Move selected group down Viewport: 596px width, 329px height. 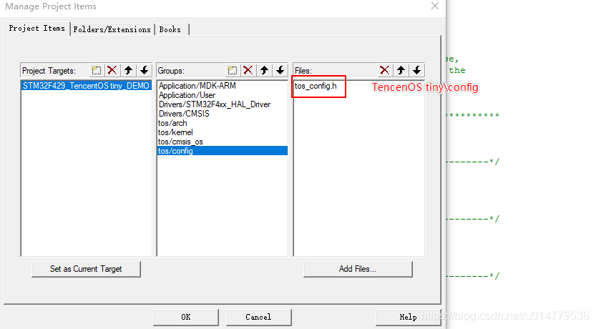[280, 70]
